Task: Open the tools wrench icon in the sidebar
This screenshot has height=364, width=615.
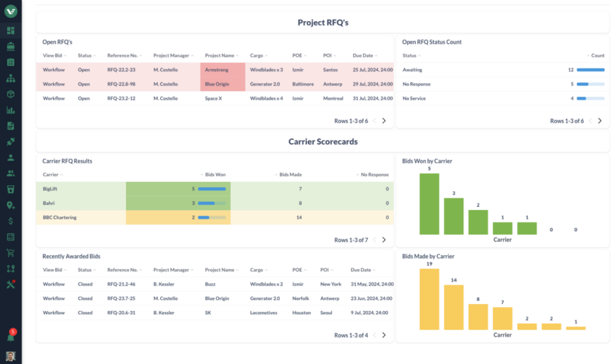Action: pos(11,285)
